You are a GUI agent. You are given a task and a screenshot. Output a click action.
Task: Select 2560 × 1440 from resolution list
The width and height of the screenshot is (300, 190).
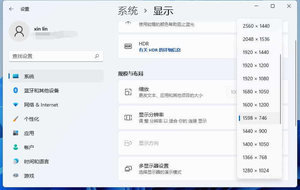coord(256,26)
